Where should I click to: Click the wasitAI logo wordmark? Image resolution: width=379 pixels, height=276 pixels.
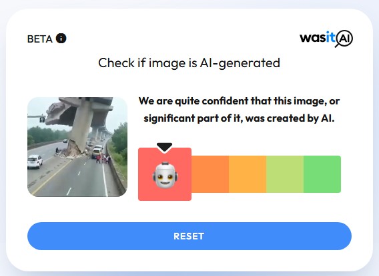pyautogui.click(x=326, y=39)
